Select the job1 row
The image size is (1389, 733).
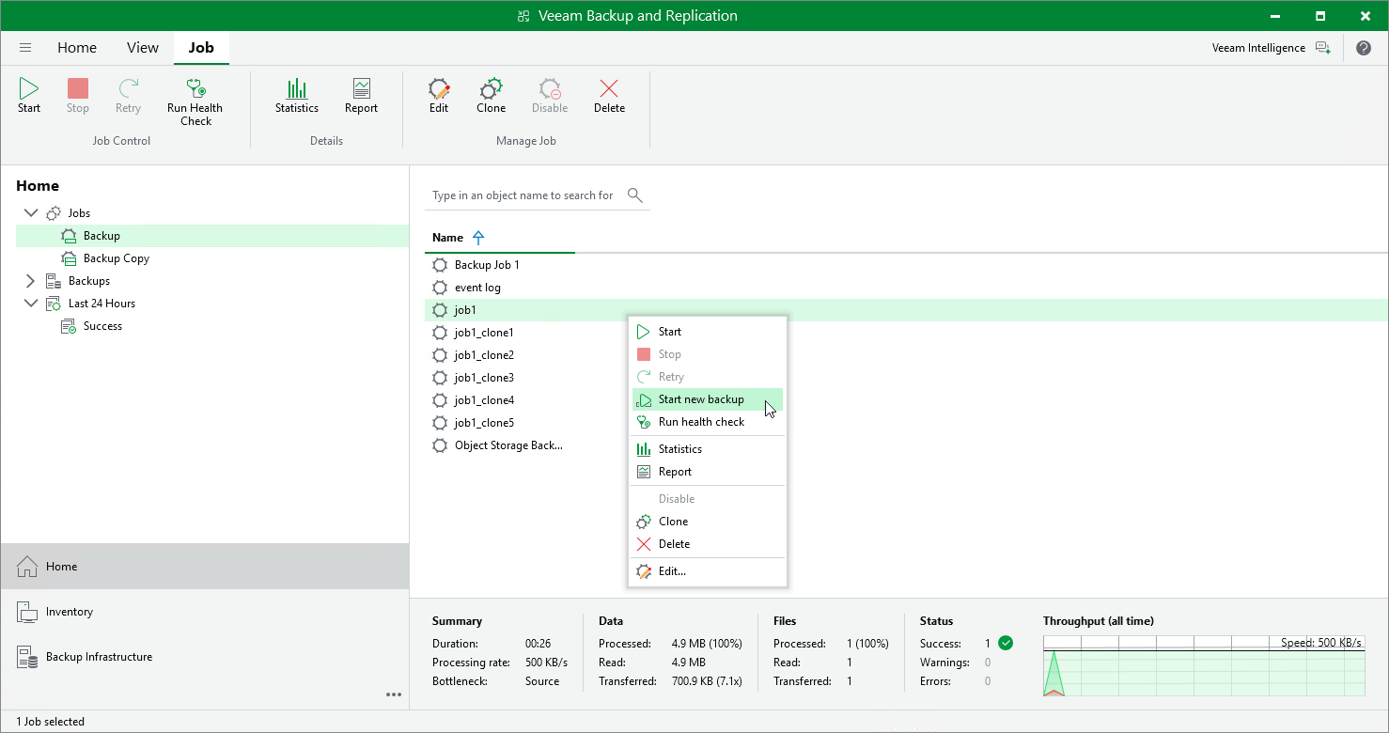pyautogui.click(x=906, y=310)
